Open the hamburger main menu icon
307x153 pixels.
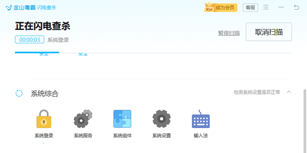266,7
